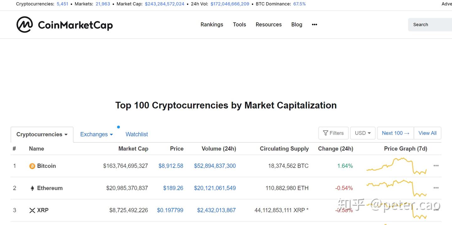The width and height of the screenshot is (452, 225).
Task: Expand the Cryptocurrencies dropdown tab
Action: [x=42, y=134]
